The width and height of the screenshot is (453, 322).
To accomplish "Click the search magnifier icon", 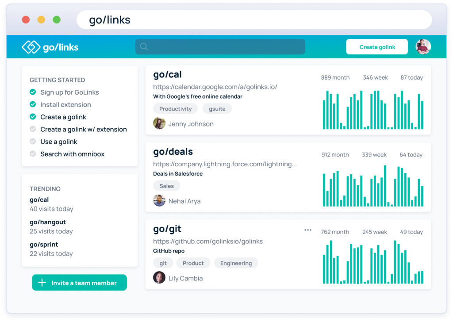I will coord(144,46).
